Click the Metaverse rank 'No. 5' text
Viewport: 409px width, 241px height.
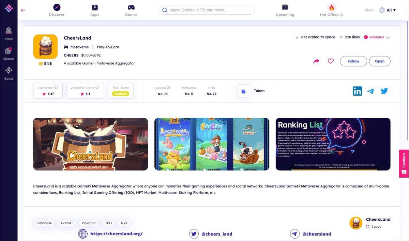[x=189, y=94]
